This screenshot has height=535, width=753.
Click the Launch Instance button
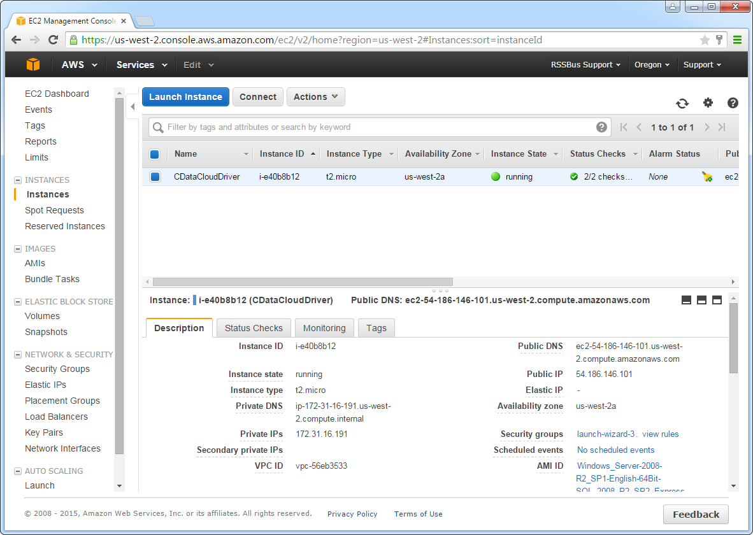pyautogui.click(x=185, y=97)
